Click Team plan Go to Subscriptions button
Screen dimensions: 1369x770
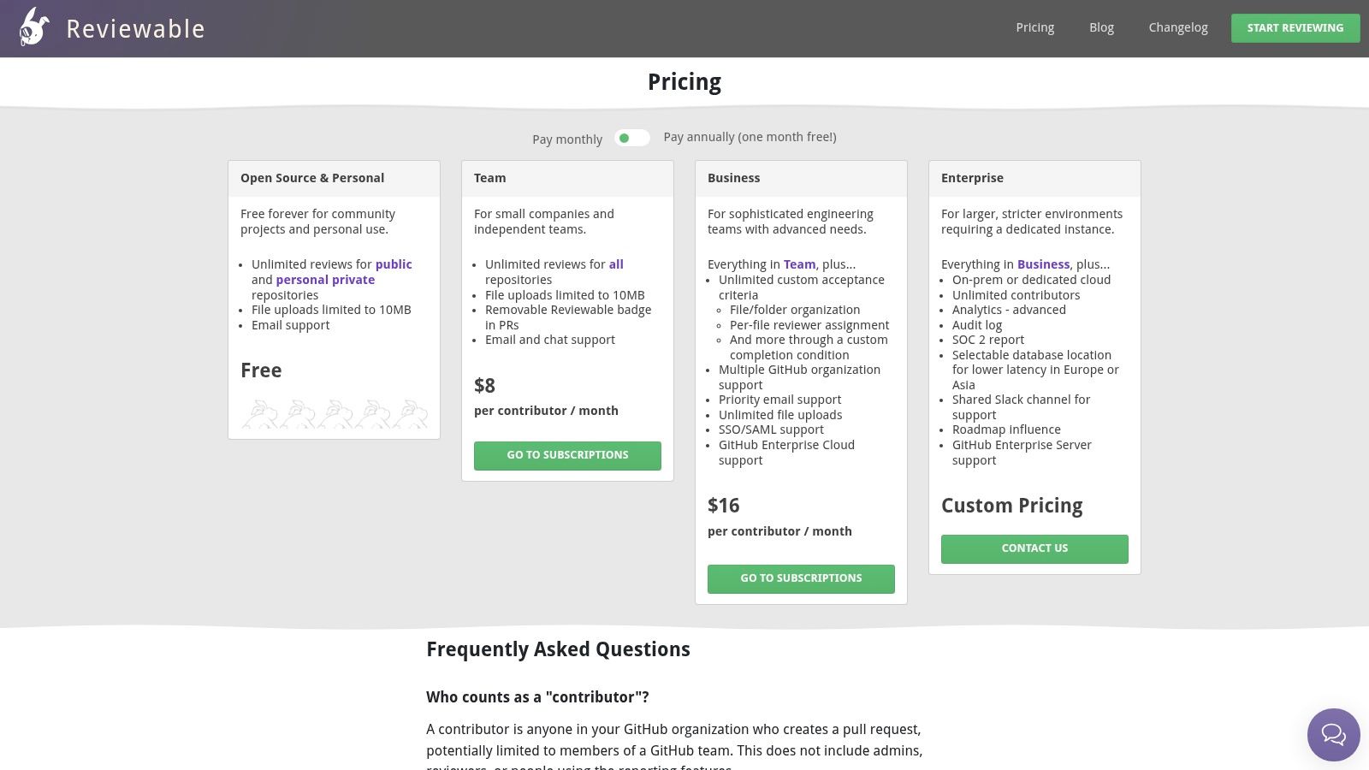tap(567, 455)
